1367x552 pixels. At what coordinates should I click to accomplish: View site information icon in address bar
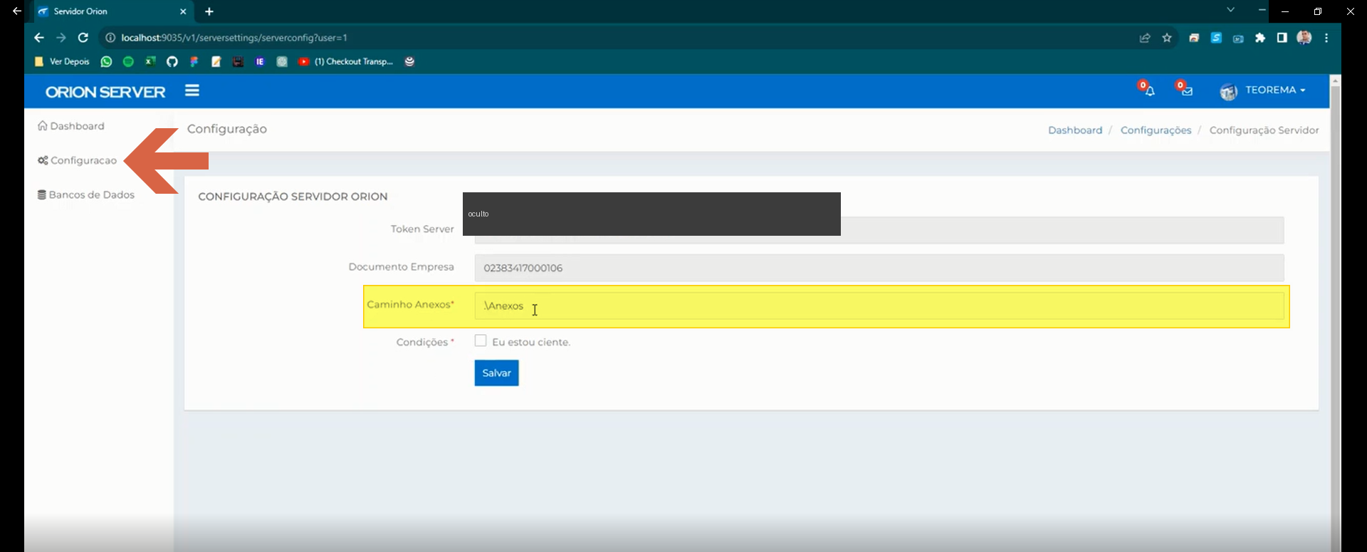click(x=110, y=38)
